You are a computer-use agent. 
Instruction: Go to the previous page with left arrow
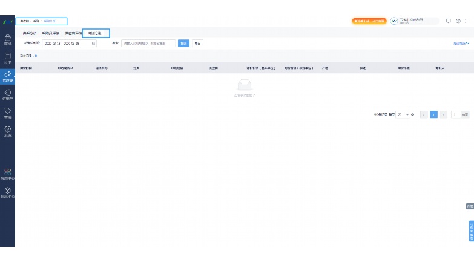pos(424,114)
